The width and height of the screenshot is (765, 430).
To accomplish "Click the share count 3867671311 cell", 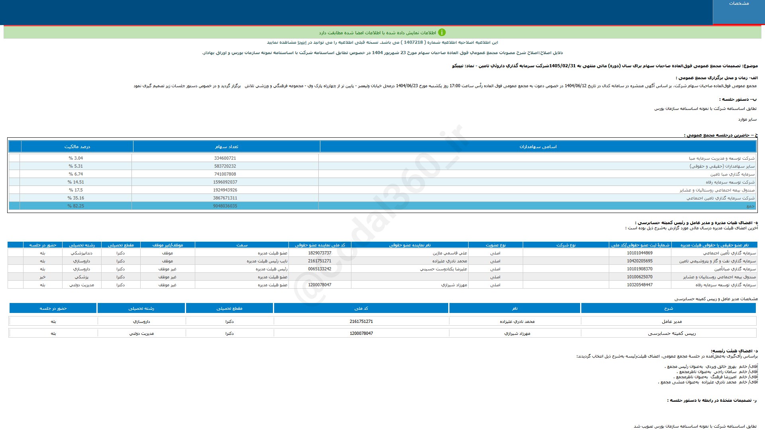I will click(225, 198).
